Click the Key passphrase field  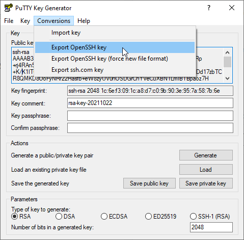[x=150, y=116]
